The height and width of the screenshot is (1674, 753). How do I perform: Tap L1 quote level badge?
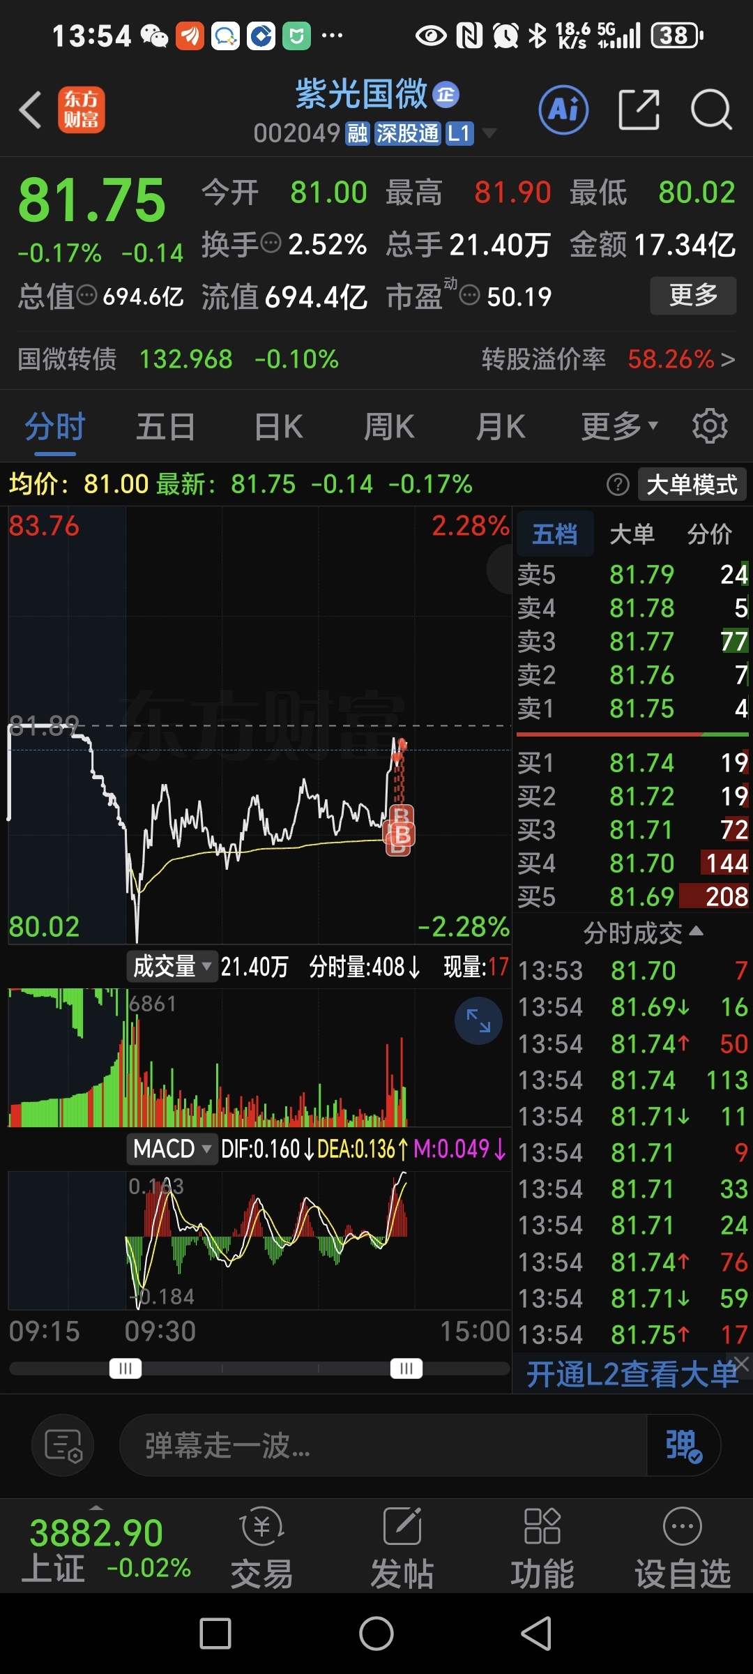pos(459,133)
